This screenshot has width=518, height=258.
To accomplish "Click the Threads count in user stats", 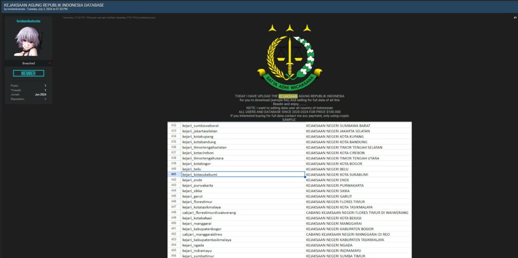I will pyautogui.click(x=45, y=91).
